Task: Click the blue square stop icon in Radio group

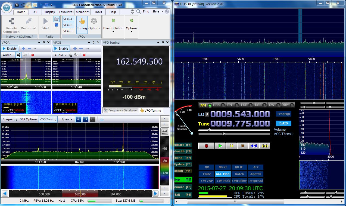Action: 56,25
